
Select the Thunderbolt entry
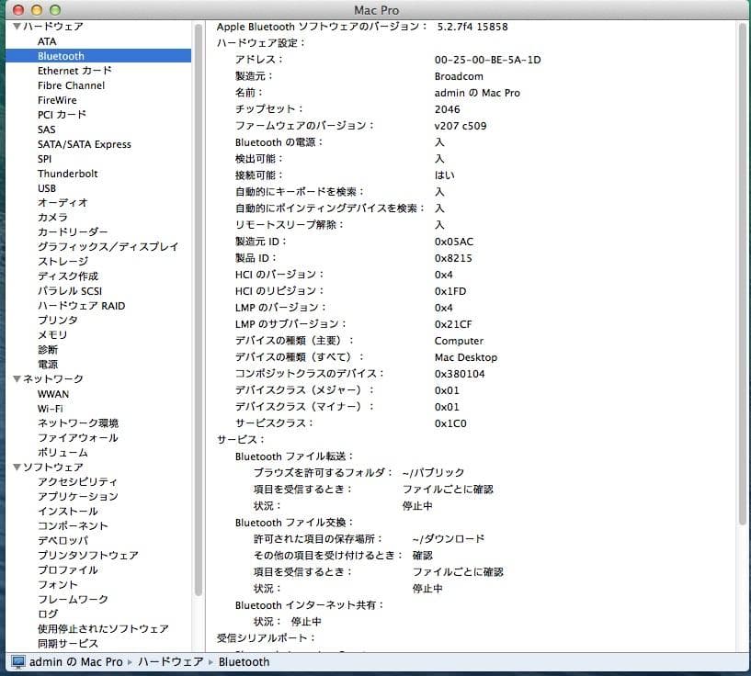coord(68,173)
